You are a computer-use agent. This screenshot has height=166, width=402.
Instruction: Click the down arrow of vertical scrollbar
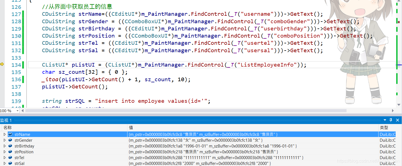coord(399,105)
